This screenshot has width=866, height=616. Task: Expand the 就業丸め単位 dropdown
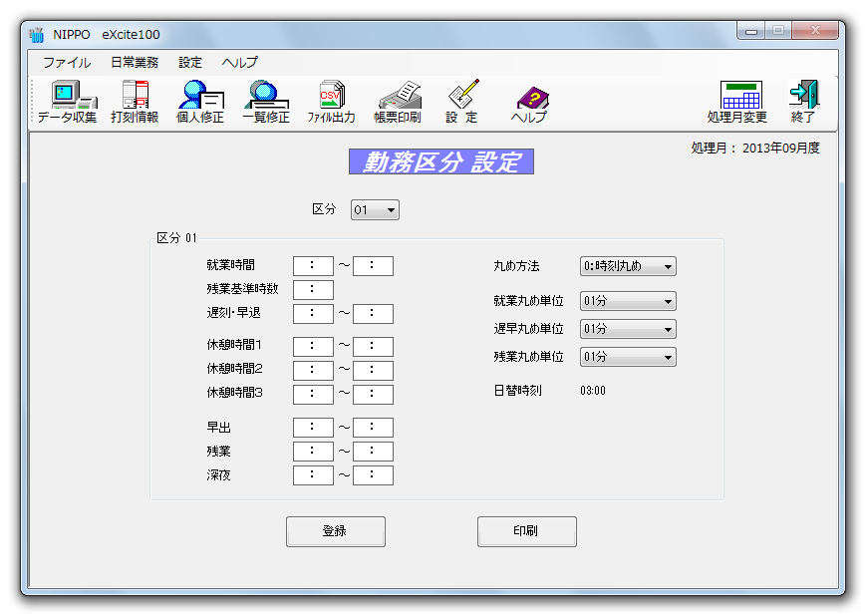click(x=628, y=301)
